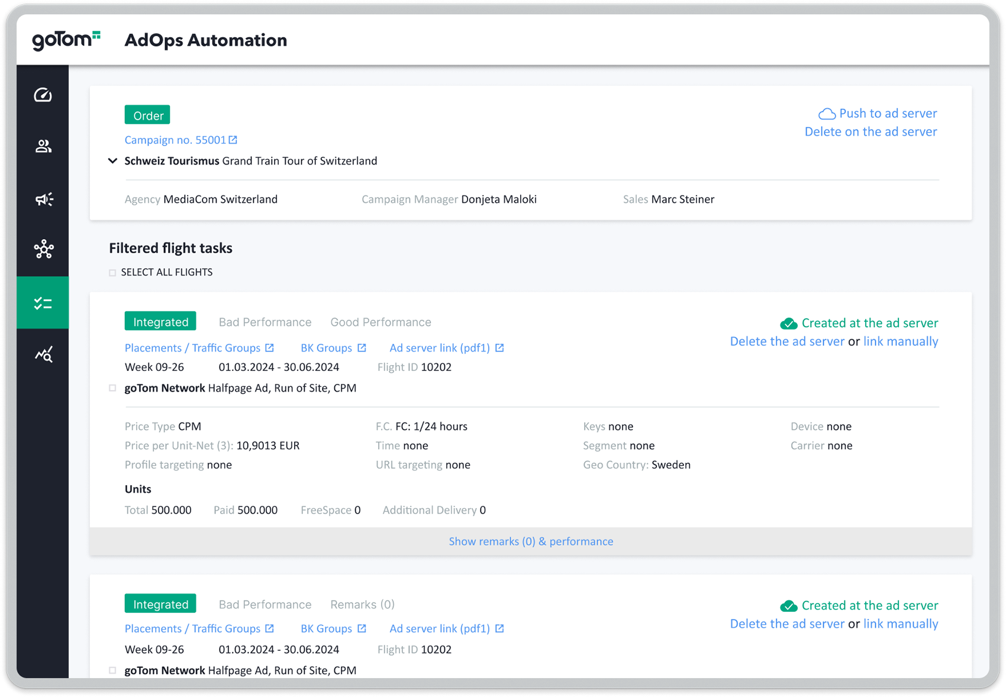The height and width of the screenshot is (697, 1006).
Task: Click Week 09-26 in the first flight card
Action: click(x=154, y=367)
